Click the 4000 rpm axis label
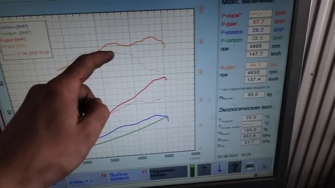Viewport: 335px width, 188px height. tap(142, 158)
